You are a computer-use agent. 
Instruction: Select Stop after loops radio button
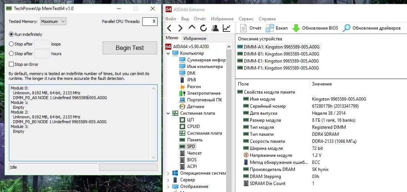click(11, 44)
